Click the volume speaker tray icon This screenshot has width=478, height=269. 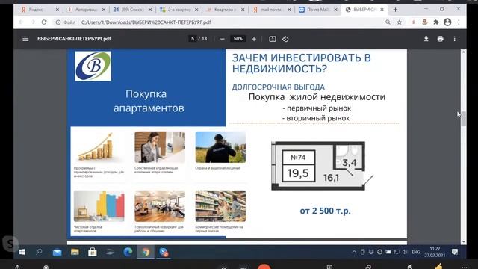coord(405,252)
